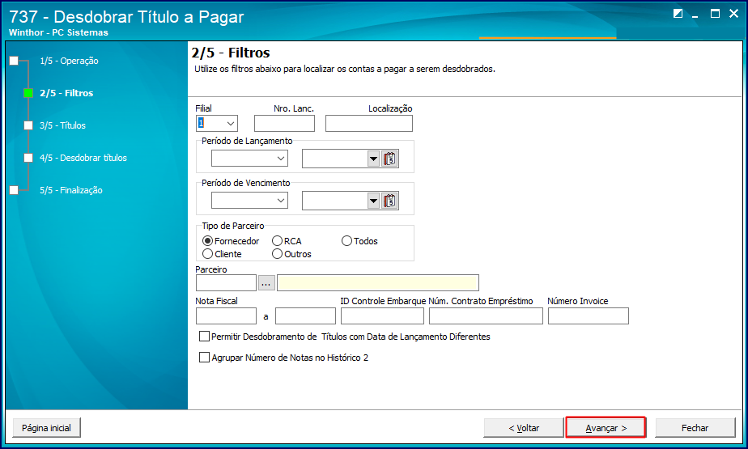This screenshot has width=748, height=449.
Task: Click Avançar > to proceed
Action: tap(606, 428)
